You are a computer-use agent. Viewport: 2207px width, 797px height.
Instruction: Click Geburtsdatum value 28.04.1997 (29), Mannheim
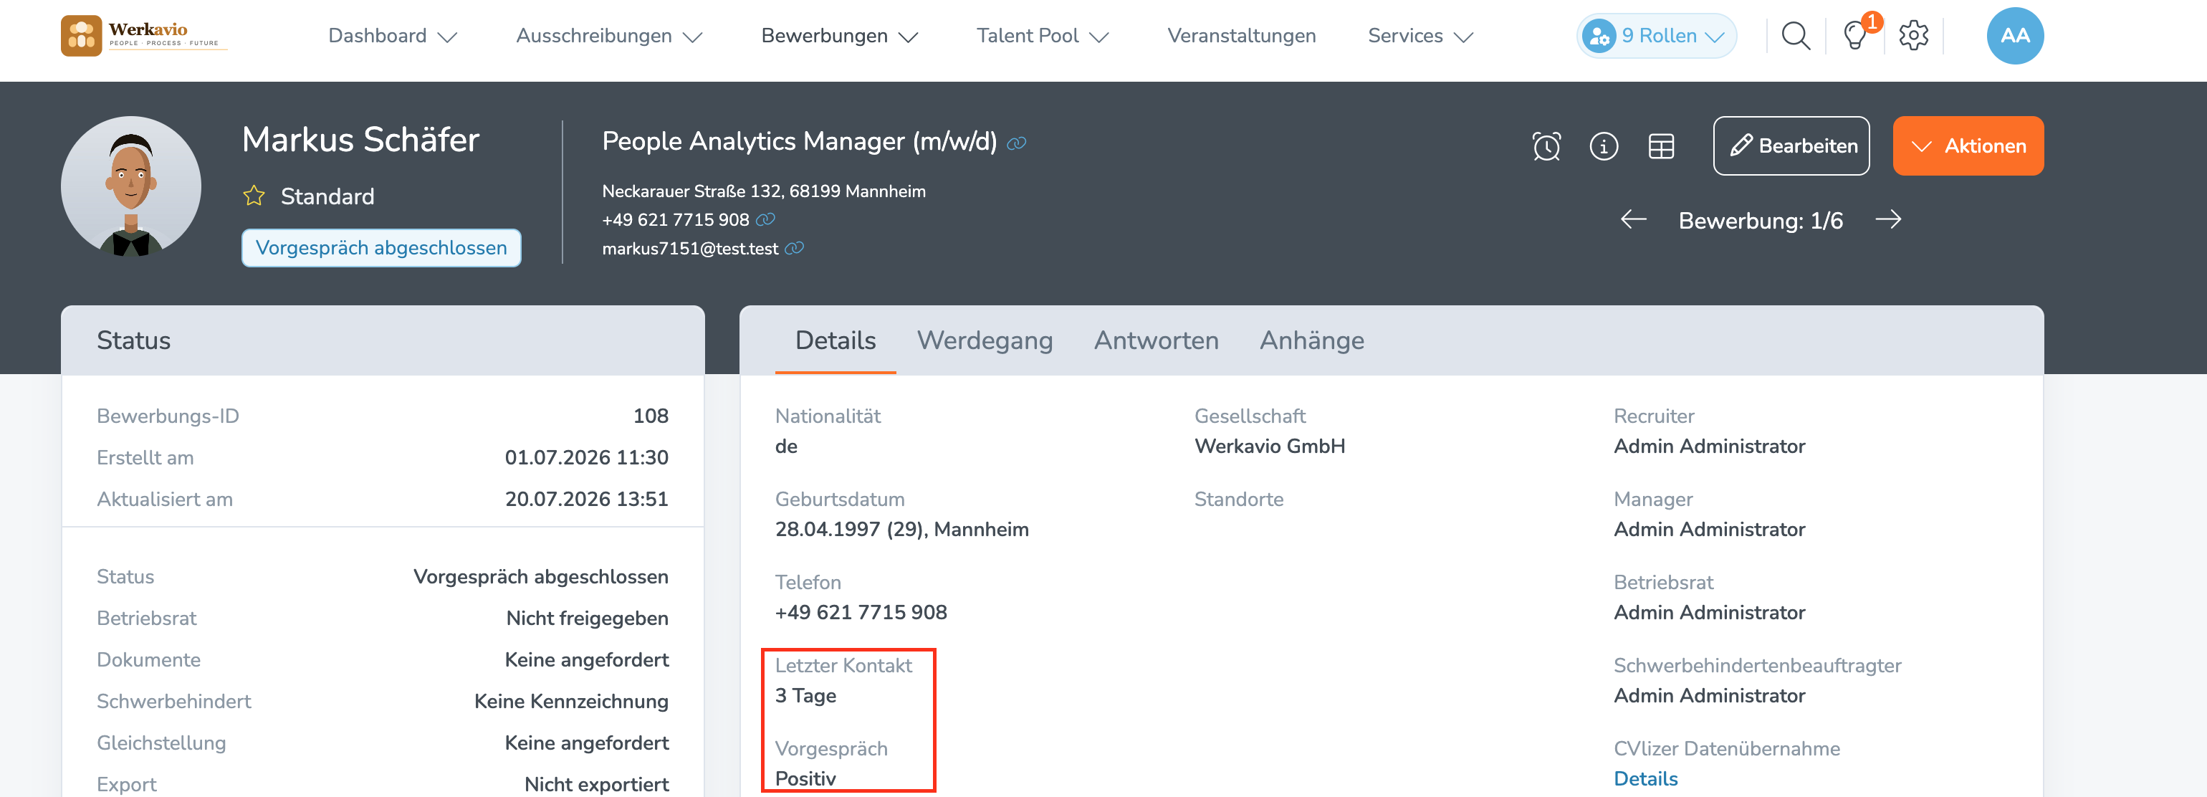(x=901, y=530)
